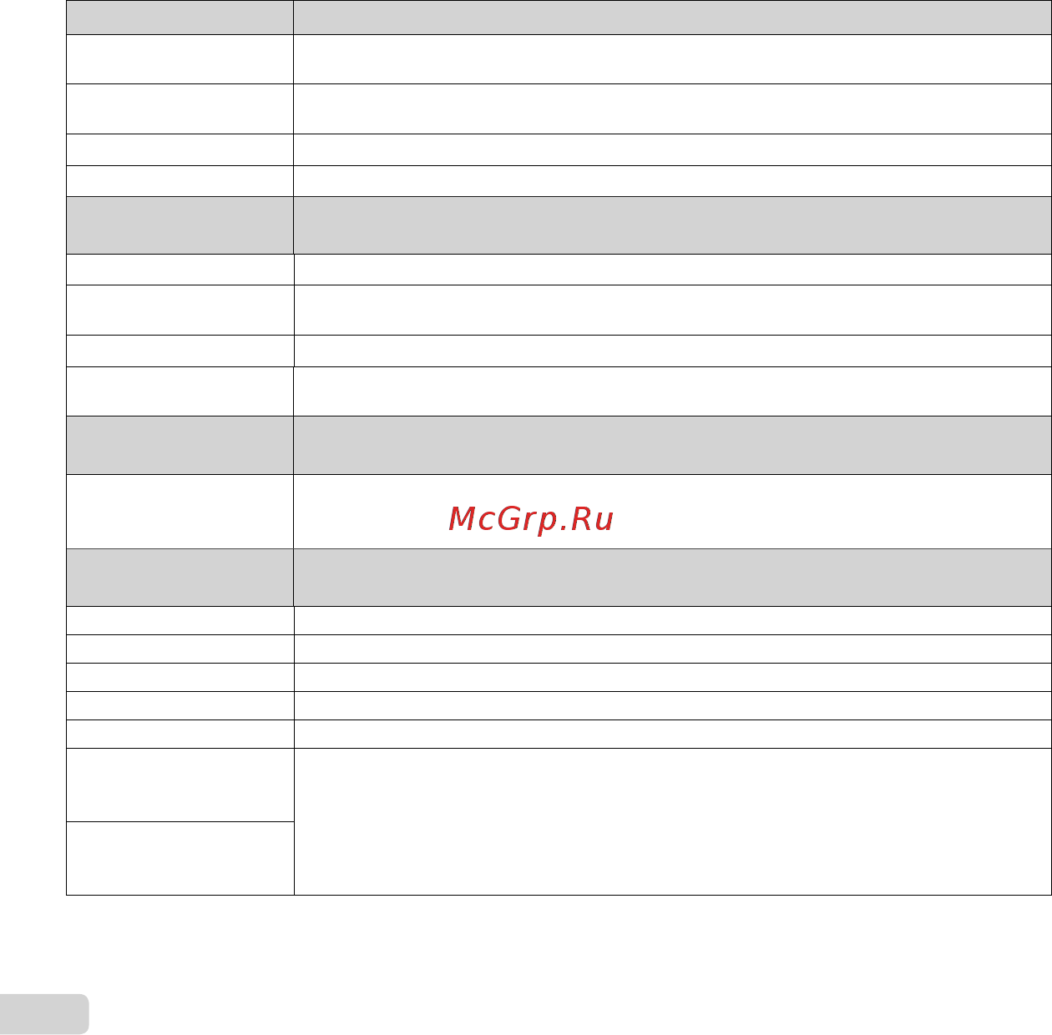Image resolution: width=1052 pixels, height=1035 pixels.
Task: Select the wide cell of the fourth gray band
Action: pyautogui.click(x=672, y=578)
